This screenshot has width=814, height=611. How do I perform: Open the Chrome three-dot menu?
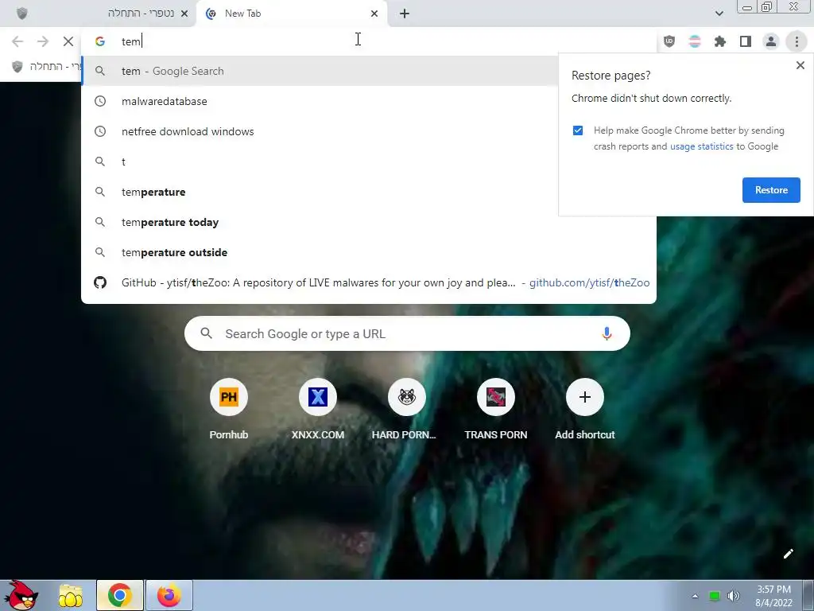click(797, 41)
